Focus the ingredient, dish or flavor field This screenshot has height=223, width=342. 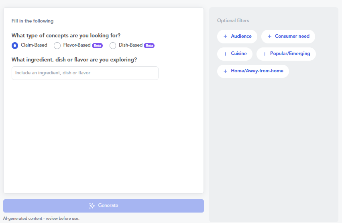(85, 73)
